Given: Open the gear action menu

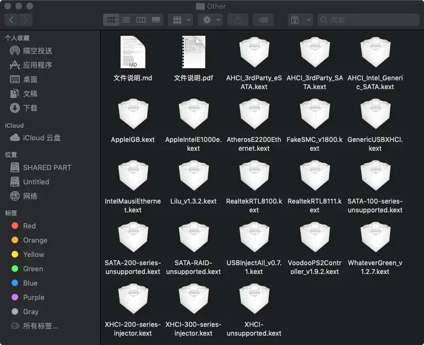Looking at the screenshot, I should (210, 20).
